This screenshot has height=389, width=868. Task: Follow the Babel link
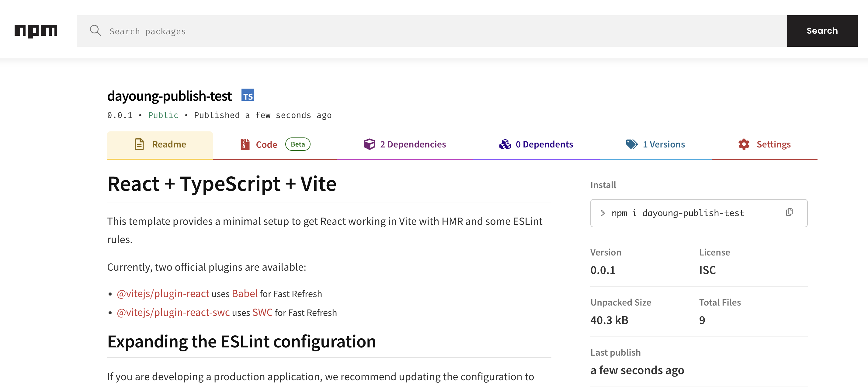(244, 293)
